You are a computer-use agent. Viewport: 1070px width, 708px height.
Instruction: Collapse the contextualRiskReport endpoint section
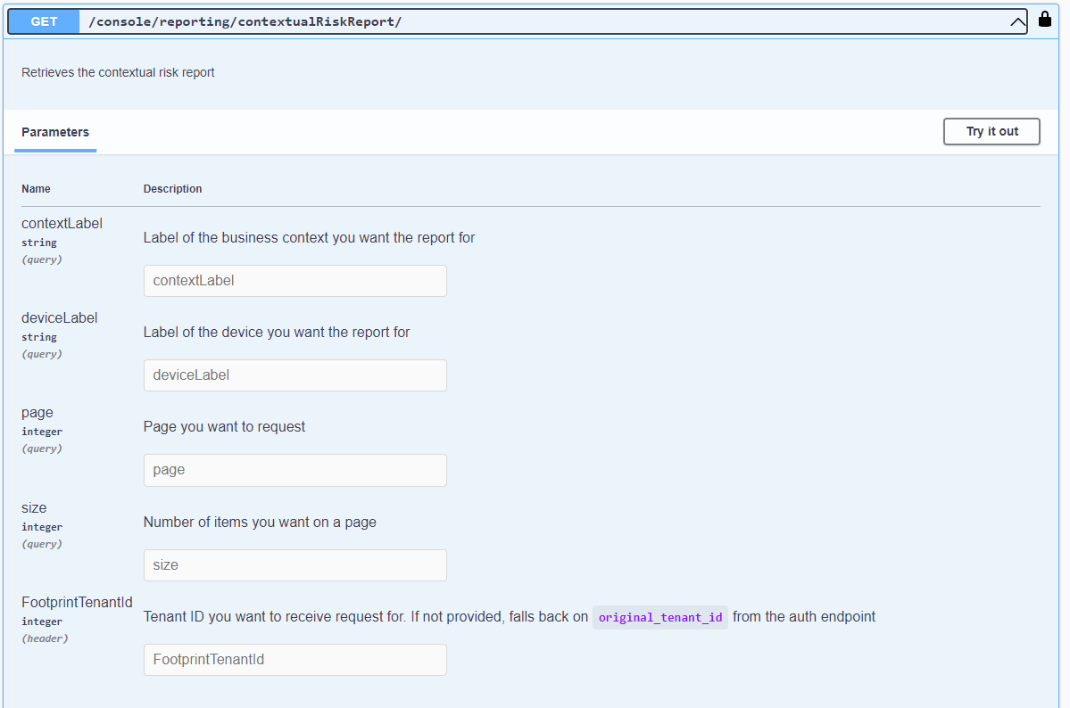(1017, 22)
